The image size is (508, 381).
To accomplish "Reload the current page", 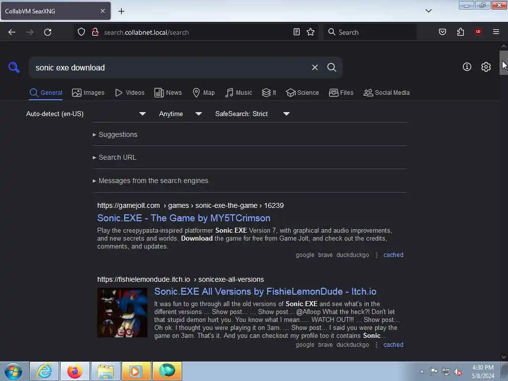I will [48, 32].
